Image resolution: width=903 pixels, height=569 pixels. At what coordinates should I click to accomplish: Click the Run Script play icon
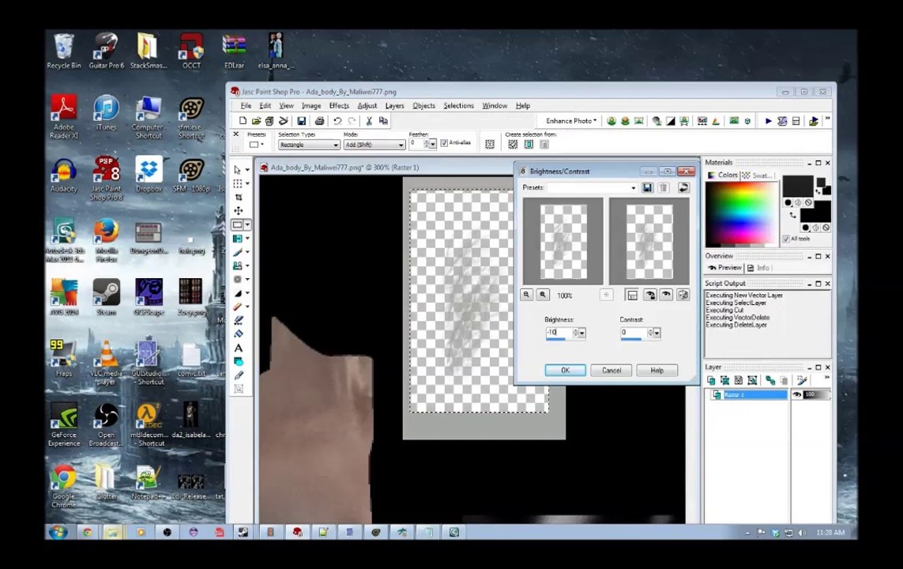(x=768, y=121)
